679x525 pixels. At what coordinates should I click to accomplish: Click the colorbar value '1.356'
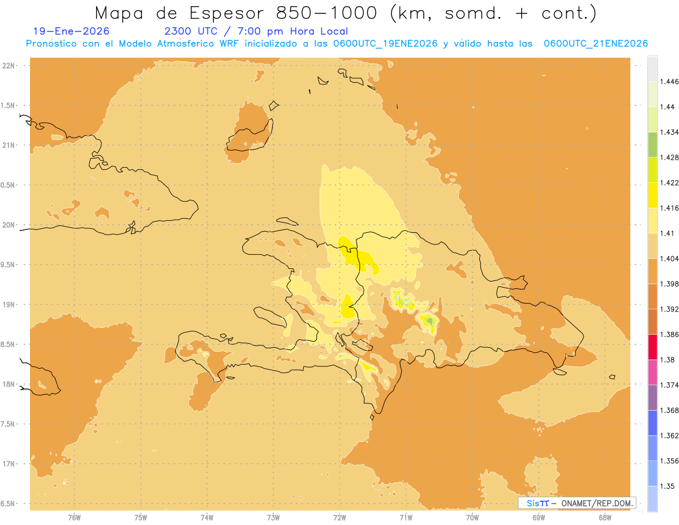(669, 460)
